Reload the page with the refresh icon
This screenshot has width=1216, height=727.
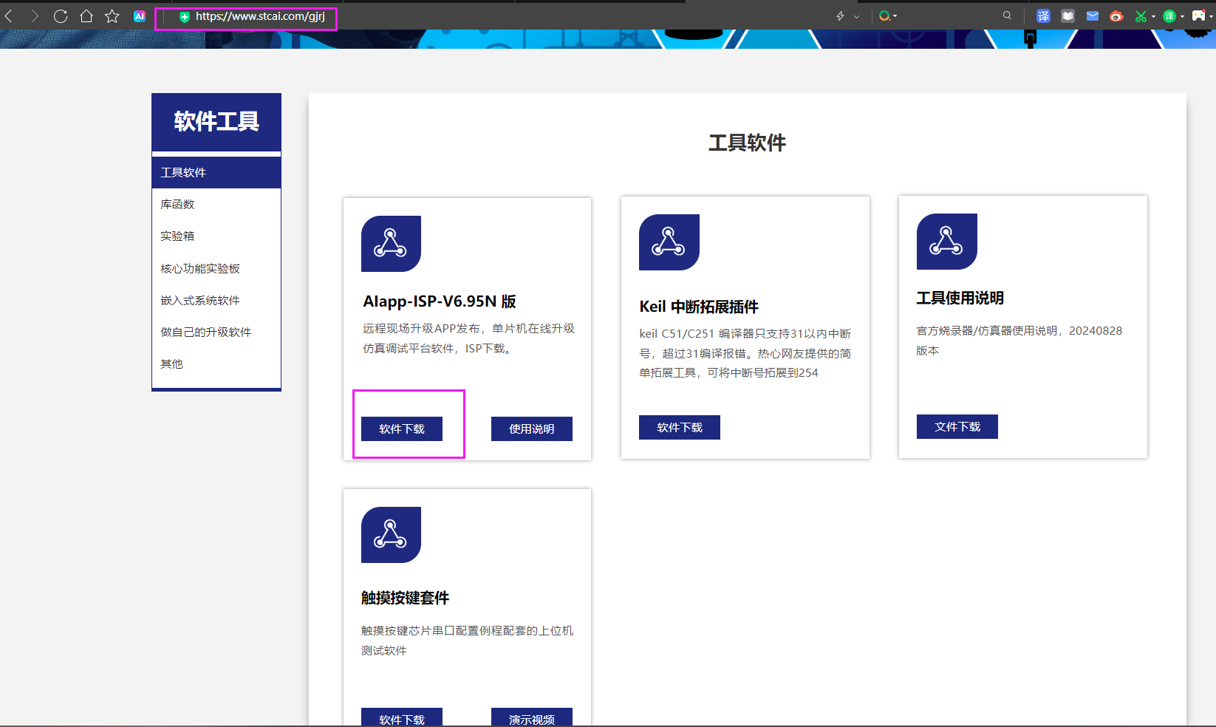(61, 16)
